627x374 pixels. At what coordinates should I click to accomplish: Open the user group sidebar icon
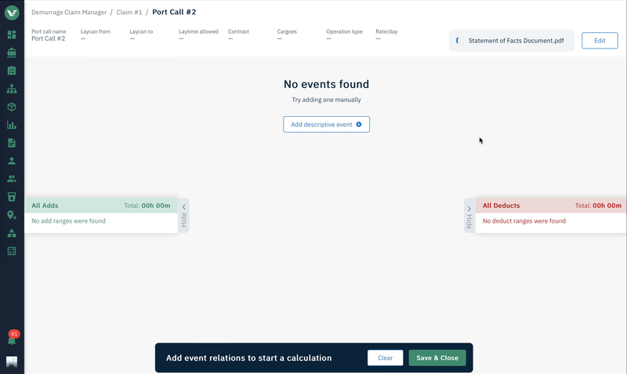(x=12, y=179)
